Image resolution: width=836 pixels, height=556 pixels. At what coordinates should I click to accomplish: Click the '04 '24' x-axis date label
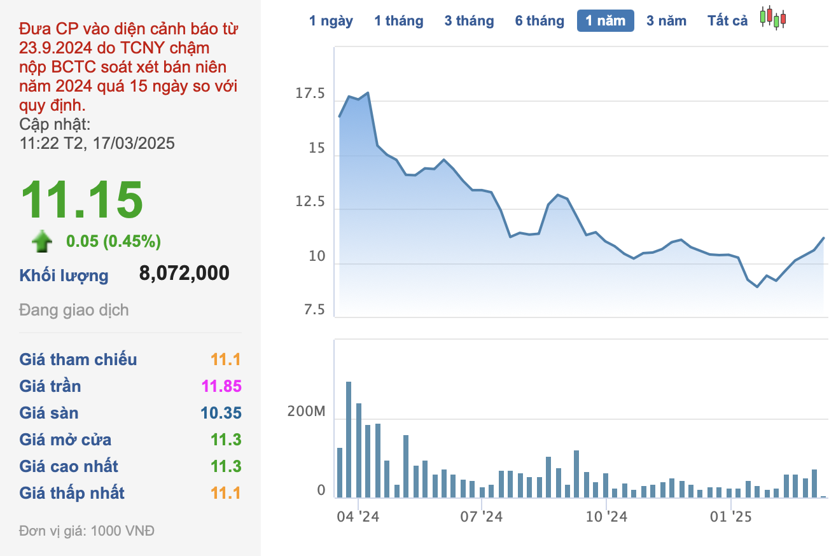coord(358,517)
